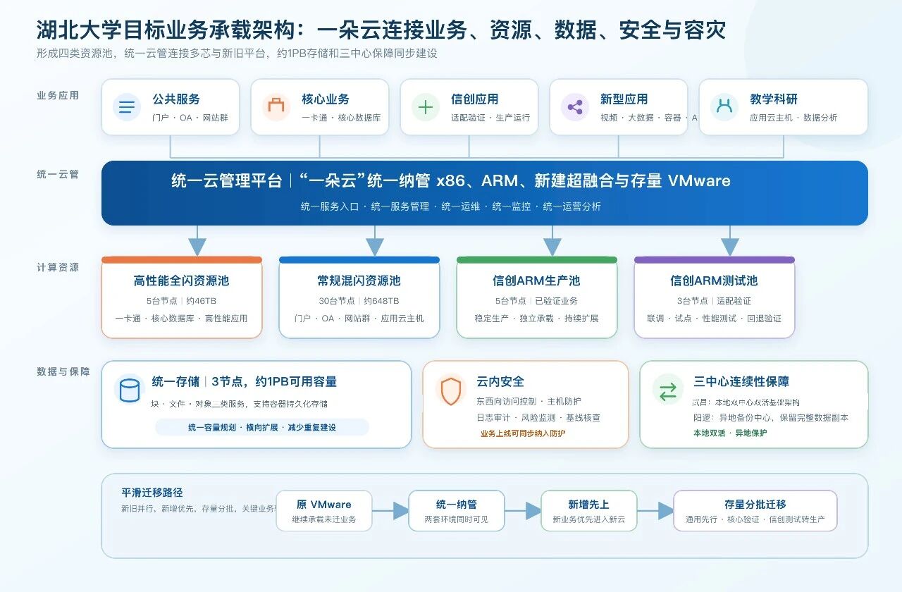Click the 信创ARM生产池 card title
902x592 pixels.
point(537,280)
